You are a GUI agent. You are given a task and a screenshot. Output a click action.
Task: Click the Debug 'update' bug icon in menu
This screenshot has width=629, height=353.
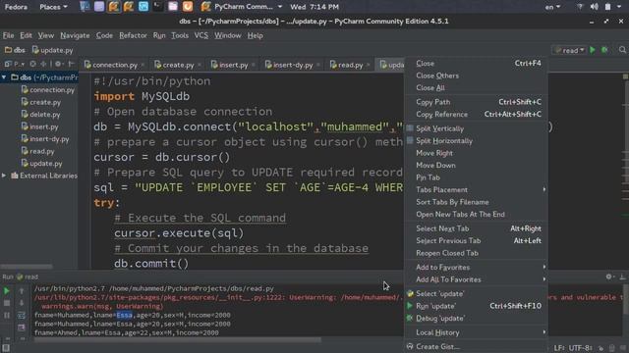410,318
